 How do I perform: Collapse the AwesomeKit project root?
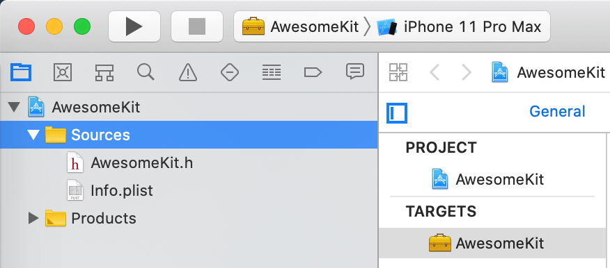pyautogui.click(x=15, y=107)
